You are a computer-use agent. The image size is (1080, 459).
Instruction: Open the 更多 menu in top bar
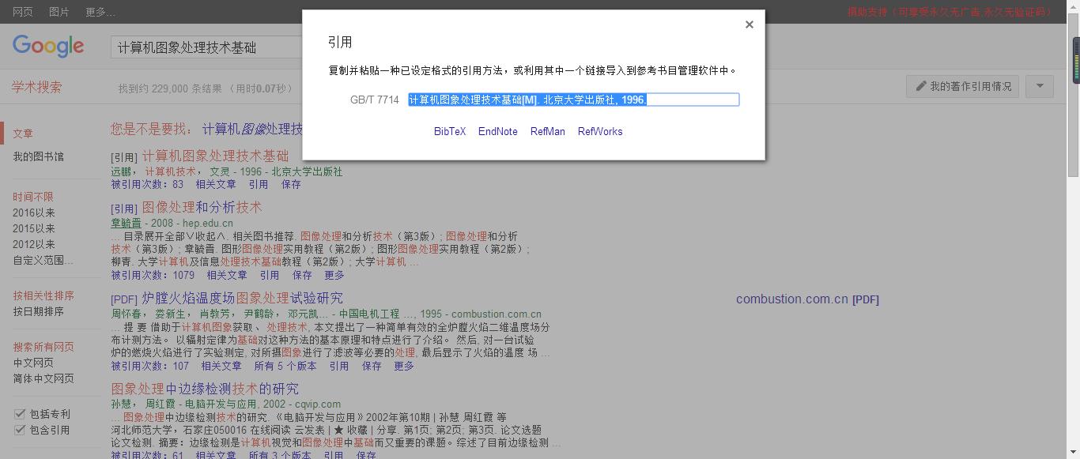[100, 12]
